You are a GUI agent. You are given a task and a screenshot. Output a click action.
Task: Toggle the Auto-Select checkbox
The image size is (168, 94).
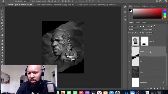point(13,1)
